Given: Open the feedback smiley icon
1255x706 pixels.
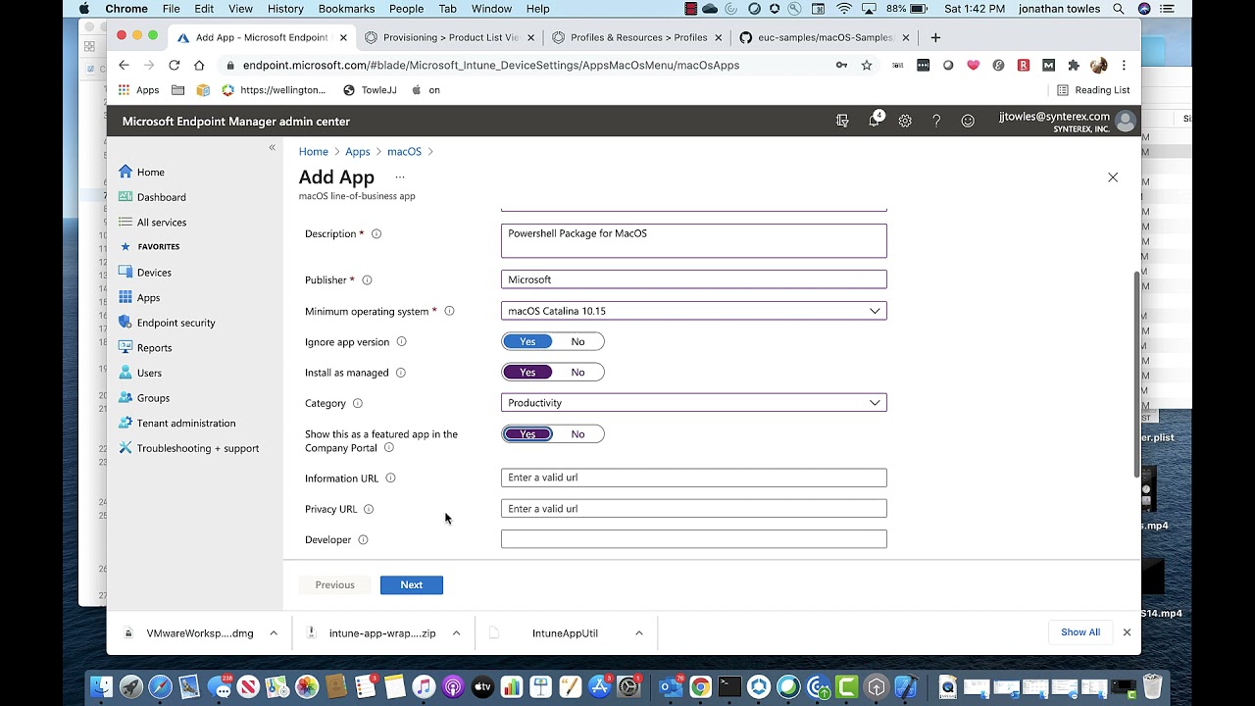Looking at the screenshot, I should 968,121.
